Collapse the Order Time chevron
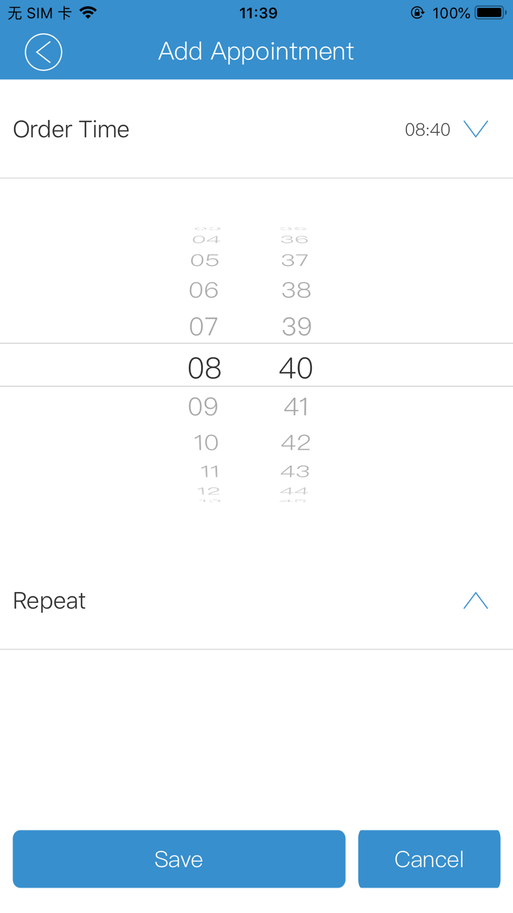This screenshot has height=913, width=513. tap(476, 129)
